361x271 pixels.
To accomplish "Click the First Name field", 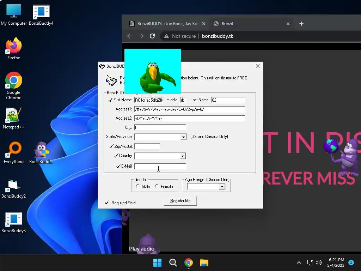I will [x=149, y=100].
